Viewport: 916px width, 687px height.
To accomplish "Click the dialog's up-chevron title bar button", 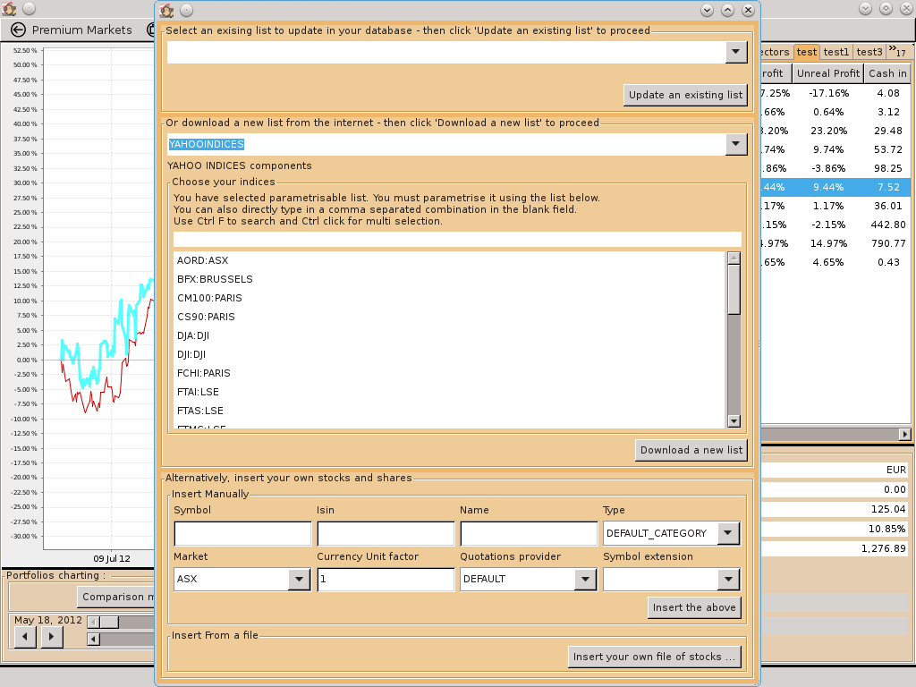I will coord(727,10).
